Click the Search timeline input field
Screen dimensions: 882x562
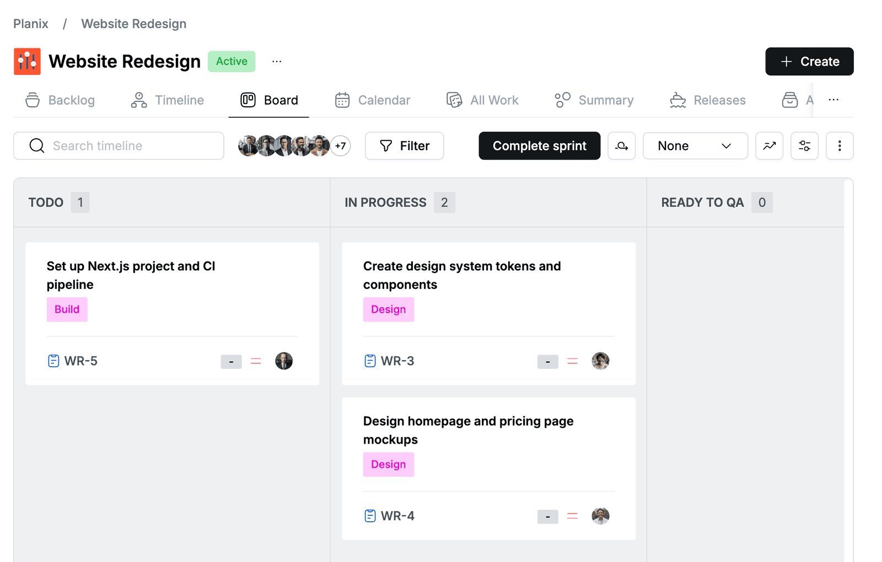119,146
